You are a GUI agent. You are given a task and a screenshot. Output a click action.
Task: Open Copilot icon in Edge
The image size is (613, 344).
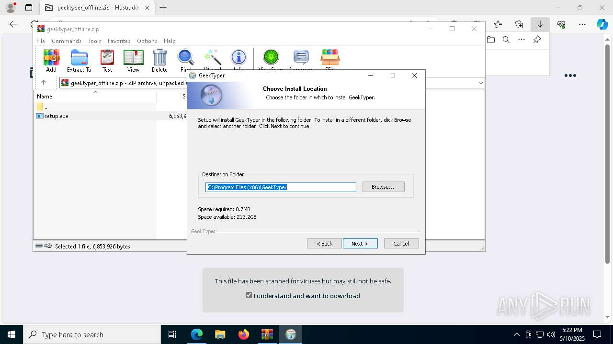(x=602, y=24)
